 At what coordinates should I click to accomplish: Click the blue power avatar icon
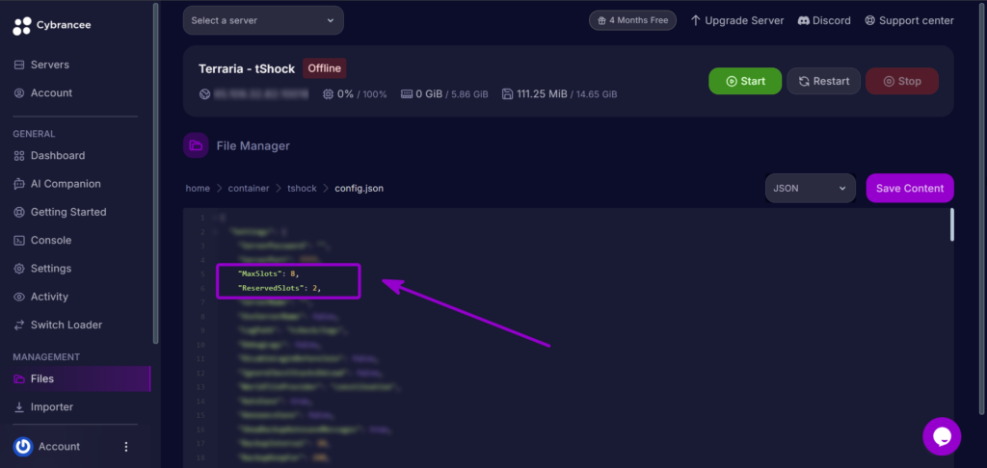tap(23, 447)
